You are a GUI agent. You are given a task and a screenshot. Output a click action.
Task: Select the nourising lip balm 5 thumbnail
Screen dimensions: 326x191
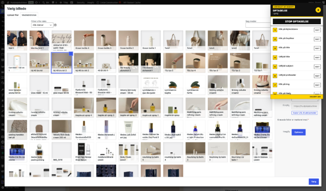click(x=151, y=152)
